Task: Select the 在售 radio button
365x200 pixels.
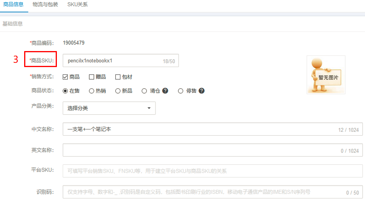Action: coord(65,91)
